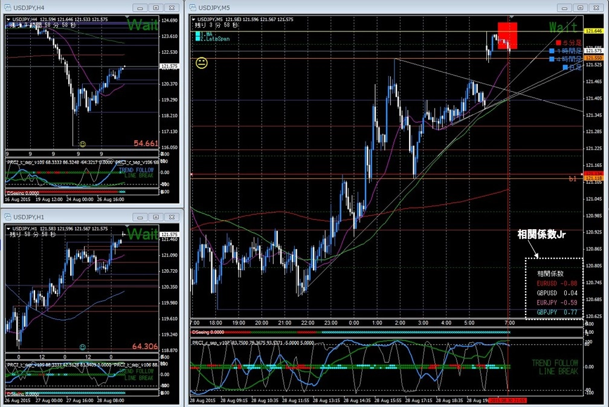This screenshot has height=407, width=609.
Task: Click the EURUSD -0.88 correlation row
Action: coord(557,284)
